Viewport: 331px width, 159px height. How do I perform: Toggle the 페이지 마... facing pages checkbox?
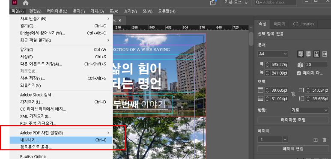(x=299, y=73)
